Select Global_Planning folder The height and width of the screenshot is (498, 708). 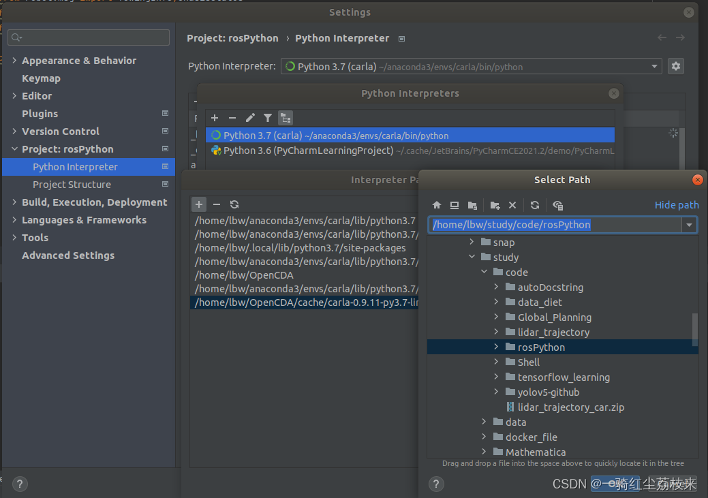coord(555,317)
